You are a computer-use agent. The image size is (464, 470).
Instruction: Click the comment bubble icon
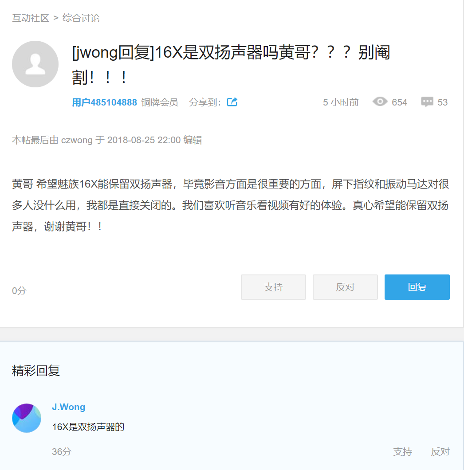tap(427, 102)
